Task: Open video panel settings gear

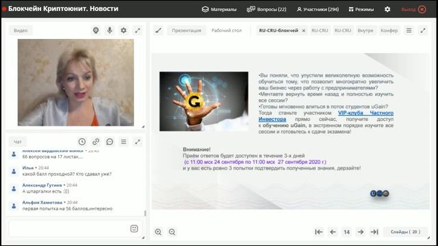Action: pyautogui.click(x=123, y=30)
